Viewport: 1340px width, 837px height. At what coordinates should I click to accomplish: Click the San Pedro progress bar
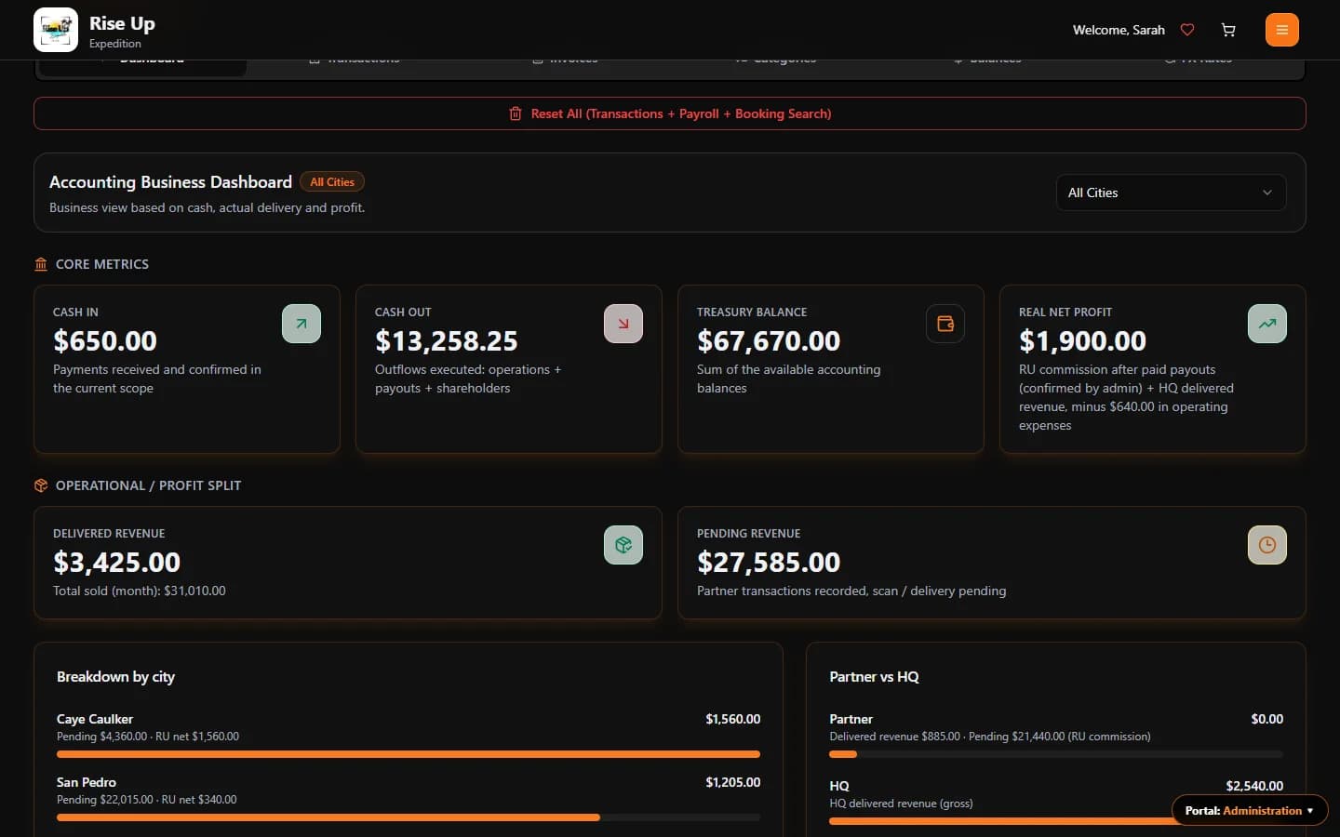tap(409, 817)
